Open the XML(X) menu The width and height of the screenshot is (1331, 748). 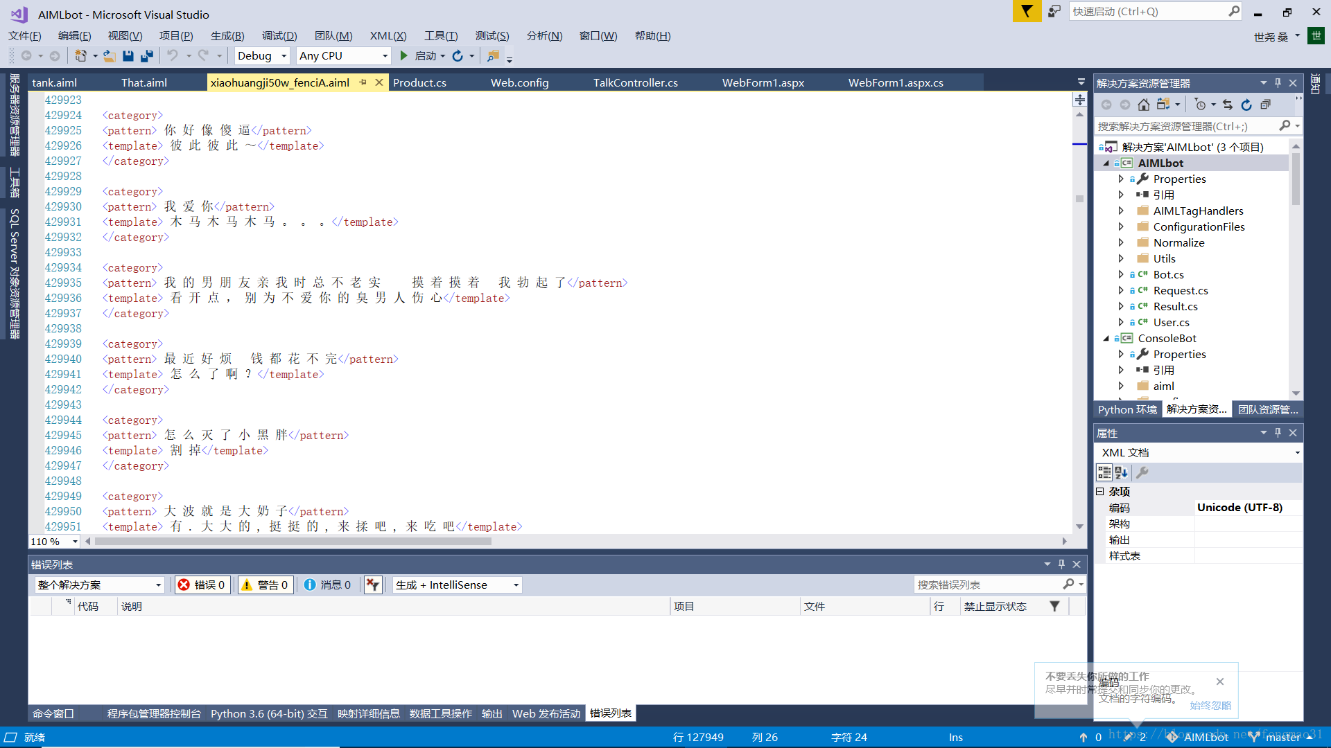coord(388,36)
